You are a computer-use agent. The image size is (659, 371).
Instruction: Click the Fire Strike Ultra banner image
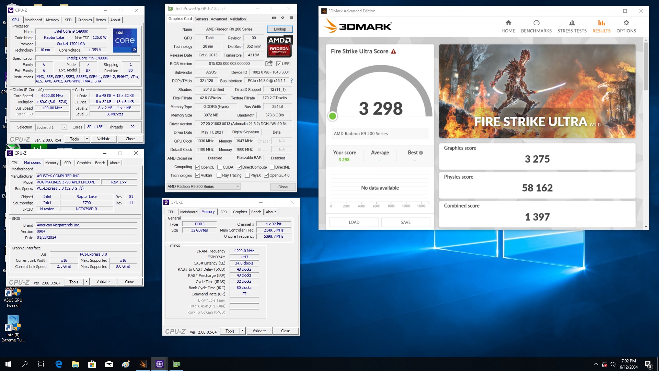(x=537, y=91)
